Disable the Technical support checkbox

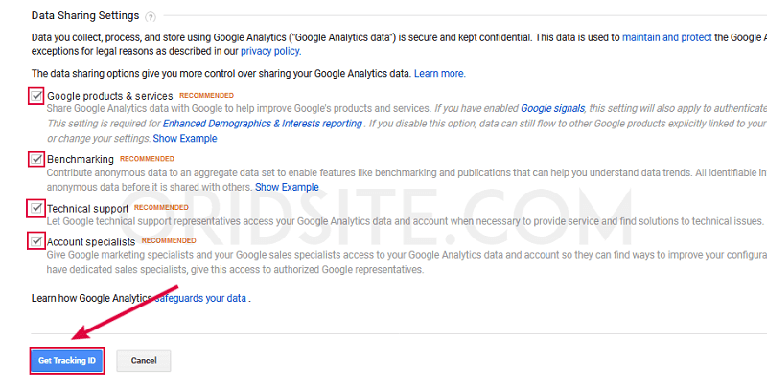tap(36, 208)
